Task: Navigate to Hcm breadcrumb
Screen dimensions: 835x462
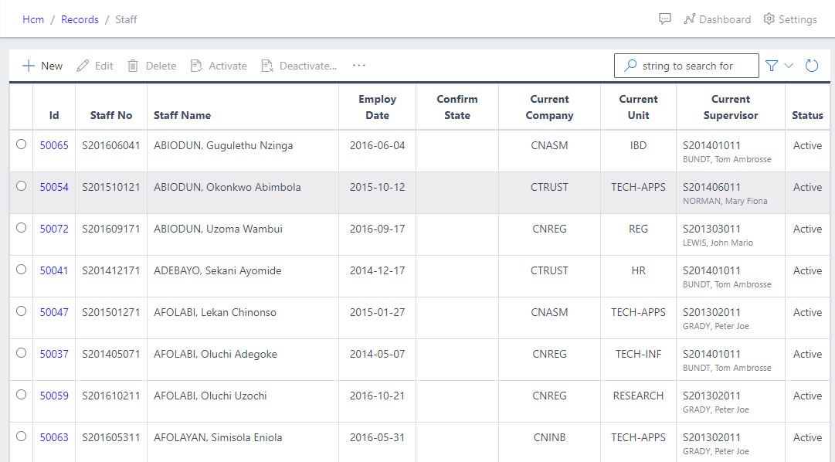Action: 33,19
